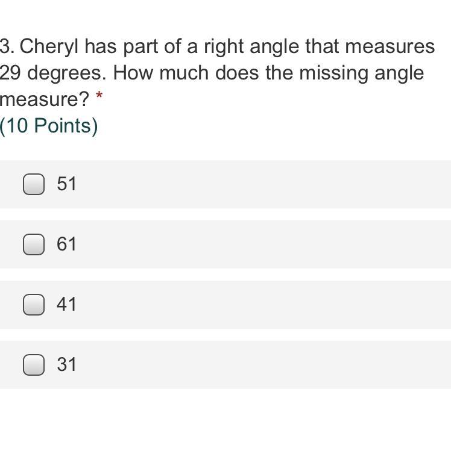This screenshot has width=451, height=451.
Task: Click the word "measure?" in the question
Action: 44,99
